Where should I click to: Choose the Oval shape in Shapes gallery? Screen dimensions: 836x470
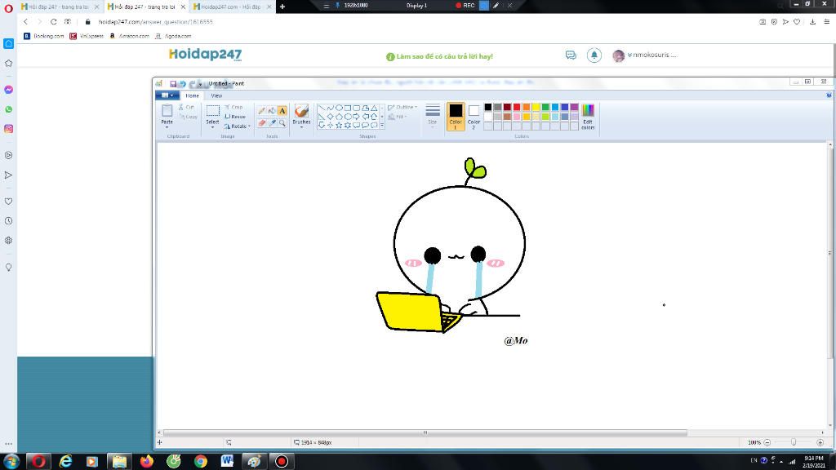click(339, 108)
